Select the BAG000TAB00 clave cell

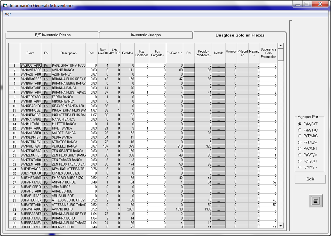(31, 66)
